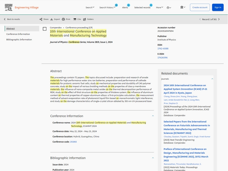Open conference code link 201865
The width and height of the screenshot is (228, 171).
(73, 142)
